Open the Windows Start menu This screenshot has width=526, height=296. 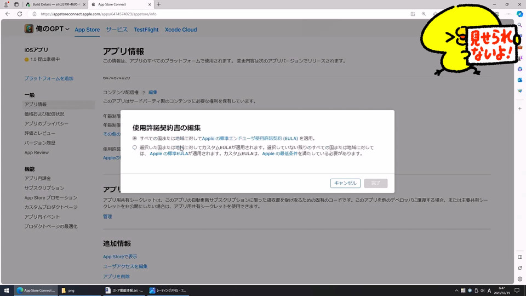tap(7, 291)
